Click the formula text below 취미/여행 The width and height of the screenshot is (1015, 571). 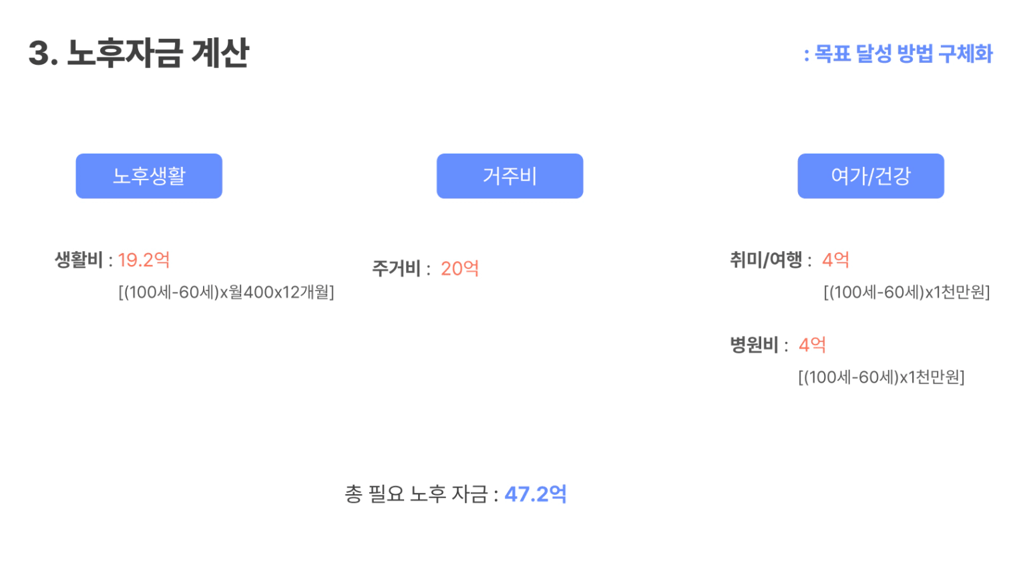(x=906, y=293)
